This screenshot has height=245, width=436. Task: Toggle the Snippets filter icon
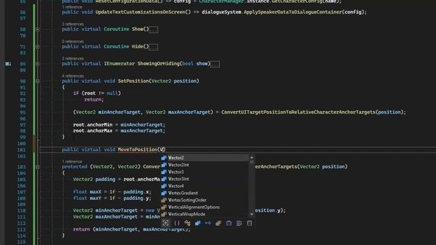[x=239, y=223]
